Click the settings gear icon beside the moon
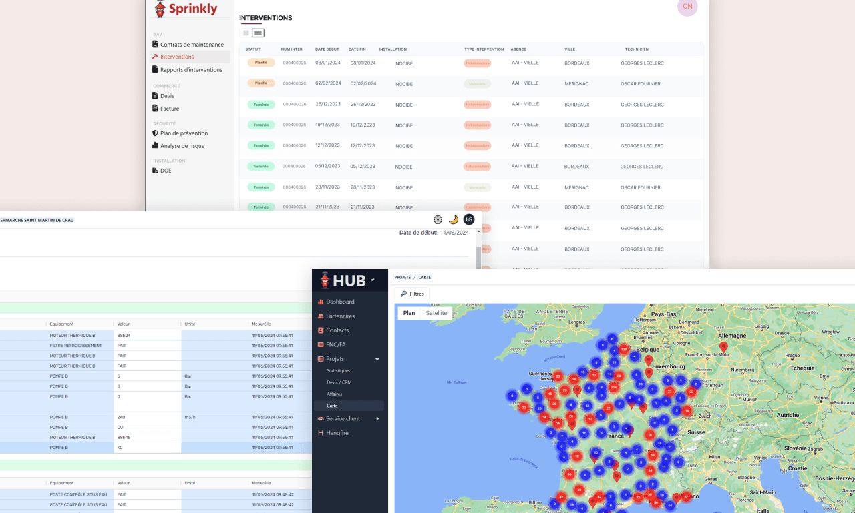The width and height of the screenshot is (855, 513). (x=438, y=219)
